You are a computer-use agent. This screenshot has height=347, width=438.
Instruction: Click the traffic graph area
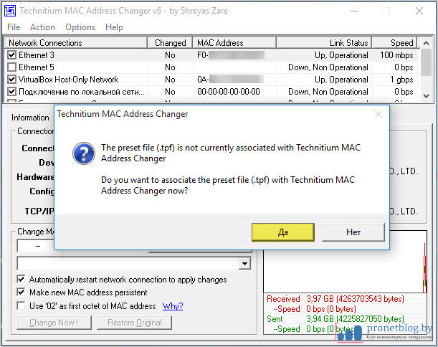[346, 271]
